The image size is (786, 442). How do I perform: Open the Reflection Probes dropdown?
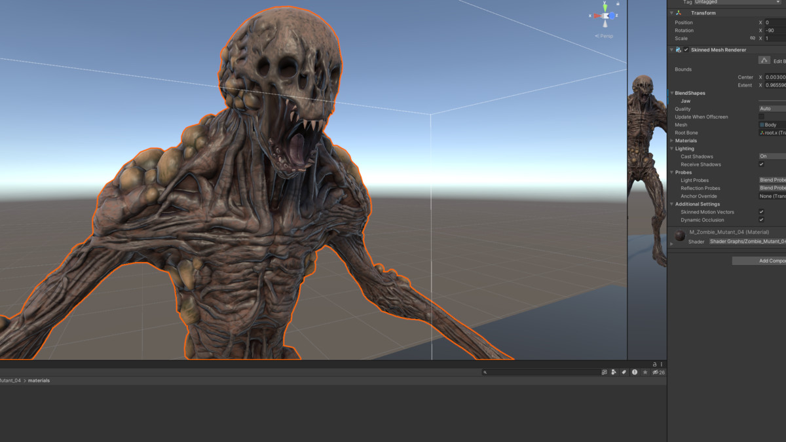click(772, 188)
